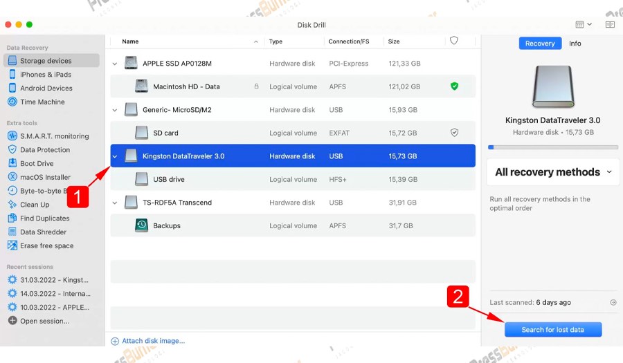Click the Kingston disk usage bar
The height and width of the screenshot is (363, 623).
(x=552, y=147)
